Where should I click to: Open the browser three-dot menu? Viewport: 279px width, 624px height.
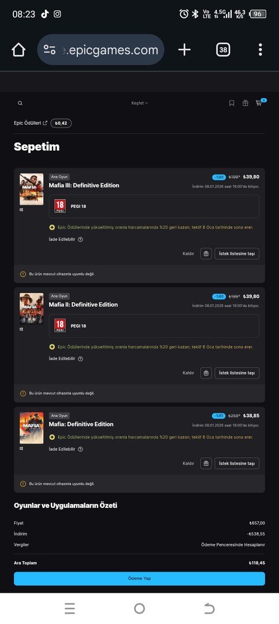point(261,50)
